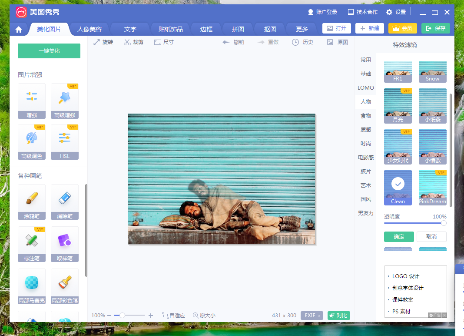Apply the Snow filter
The width and height of the screenshot is (464, 336).
coord(432,71)
